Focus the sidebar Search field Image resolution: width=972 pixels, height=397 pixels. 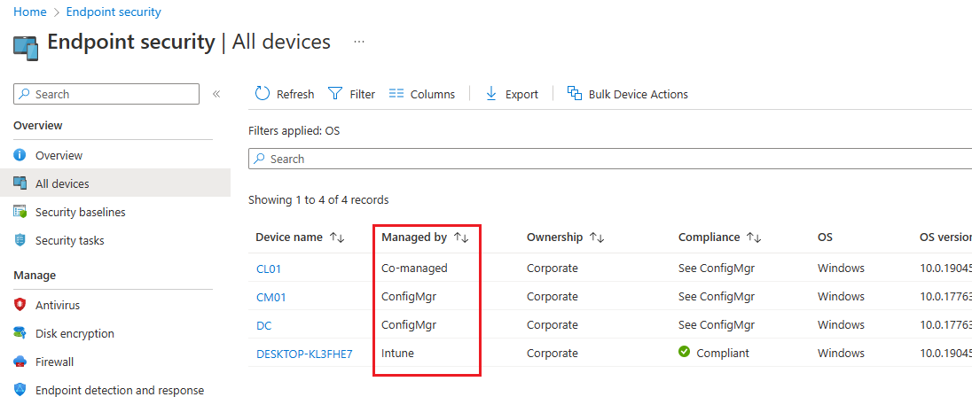pos(106,94)
